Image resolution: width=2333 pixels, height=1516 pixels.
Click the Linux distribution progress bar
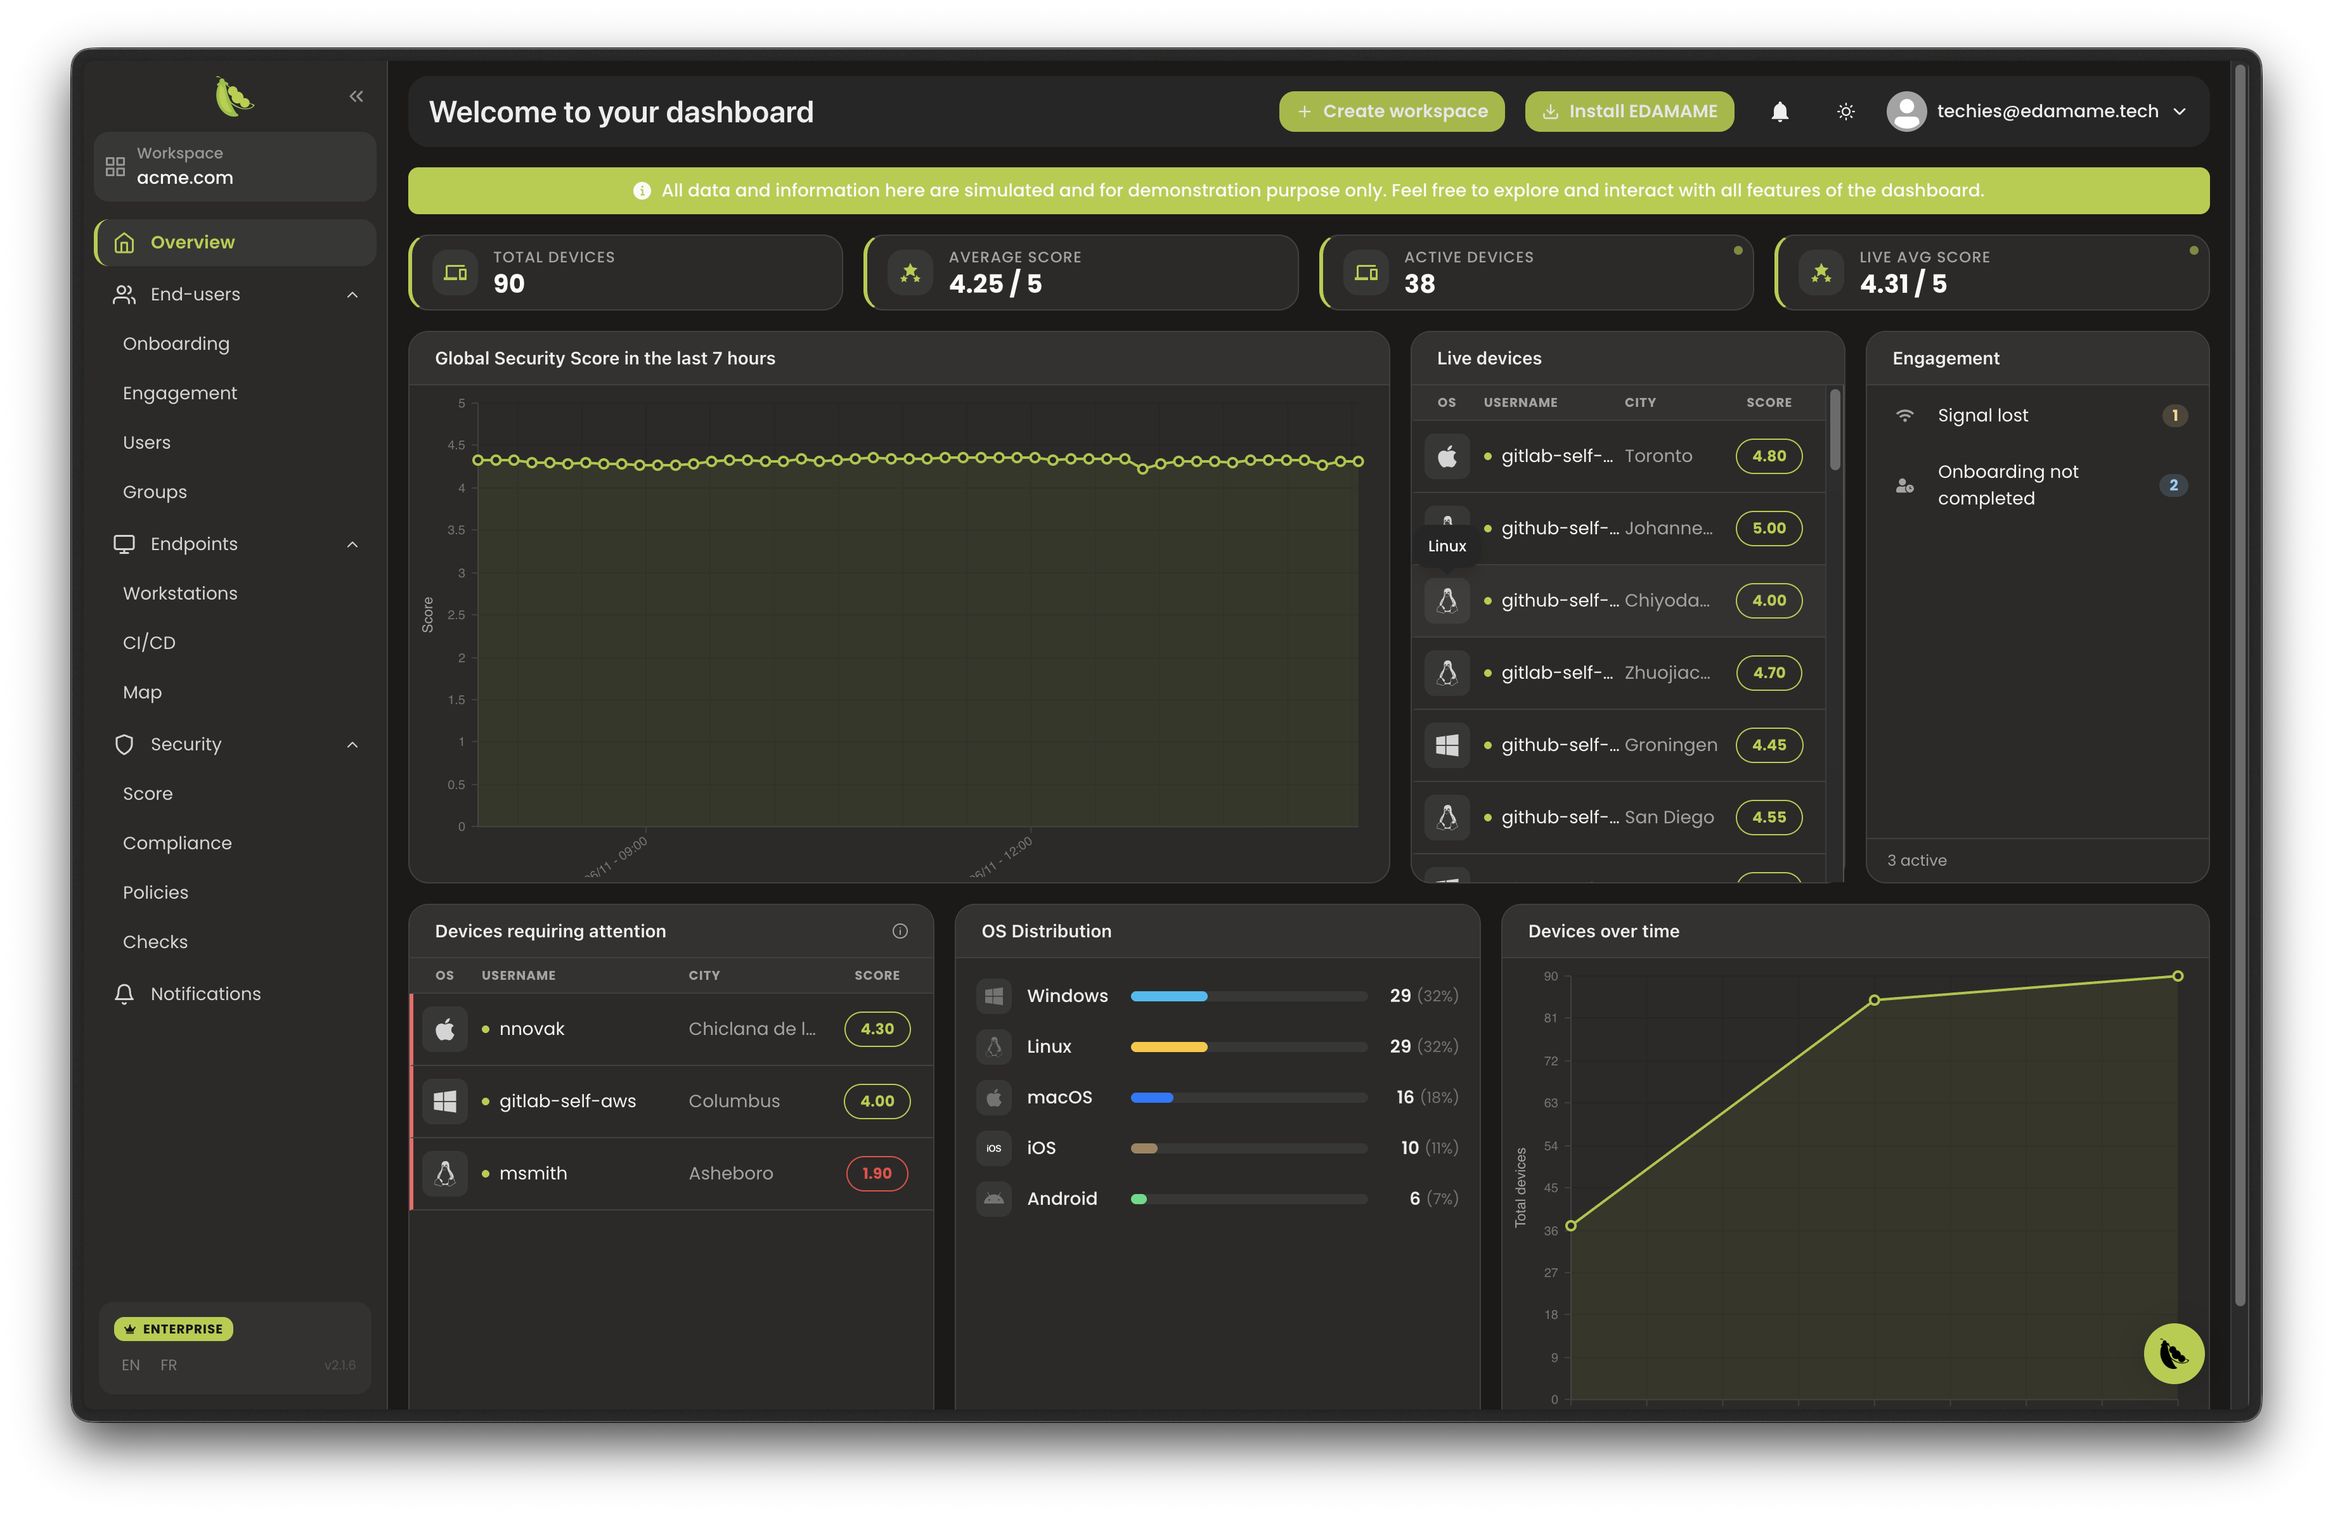[1248, 1048]
